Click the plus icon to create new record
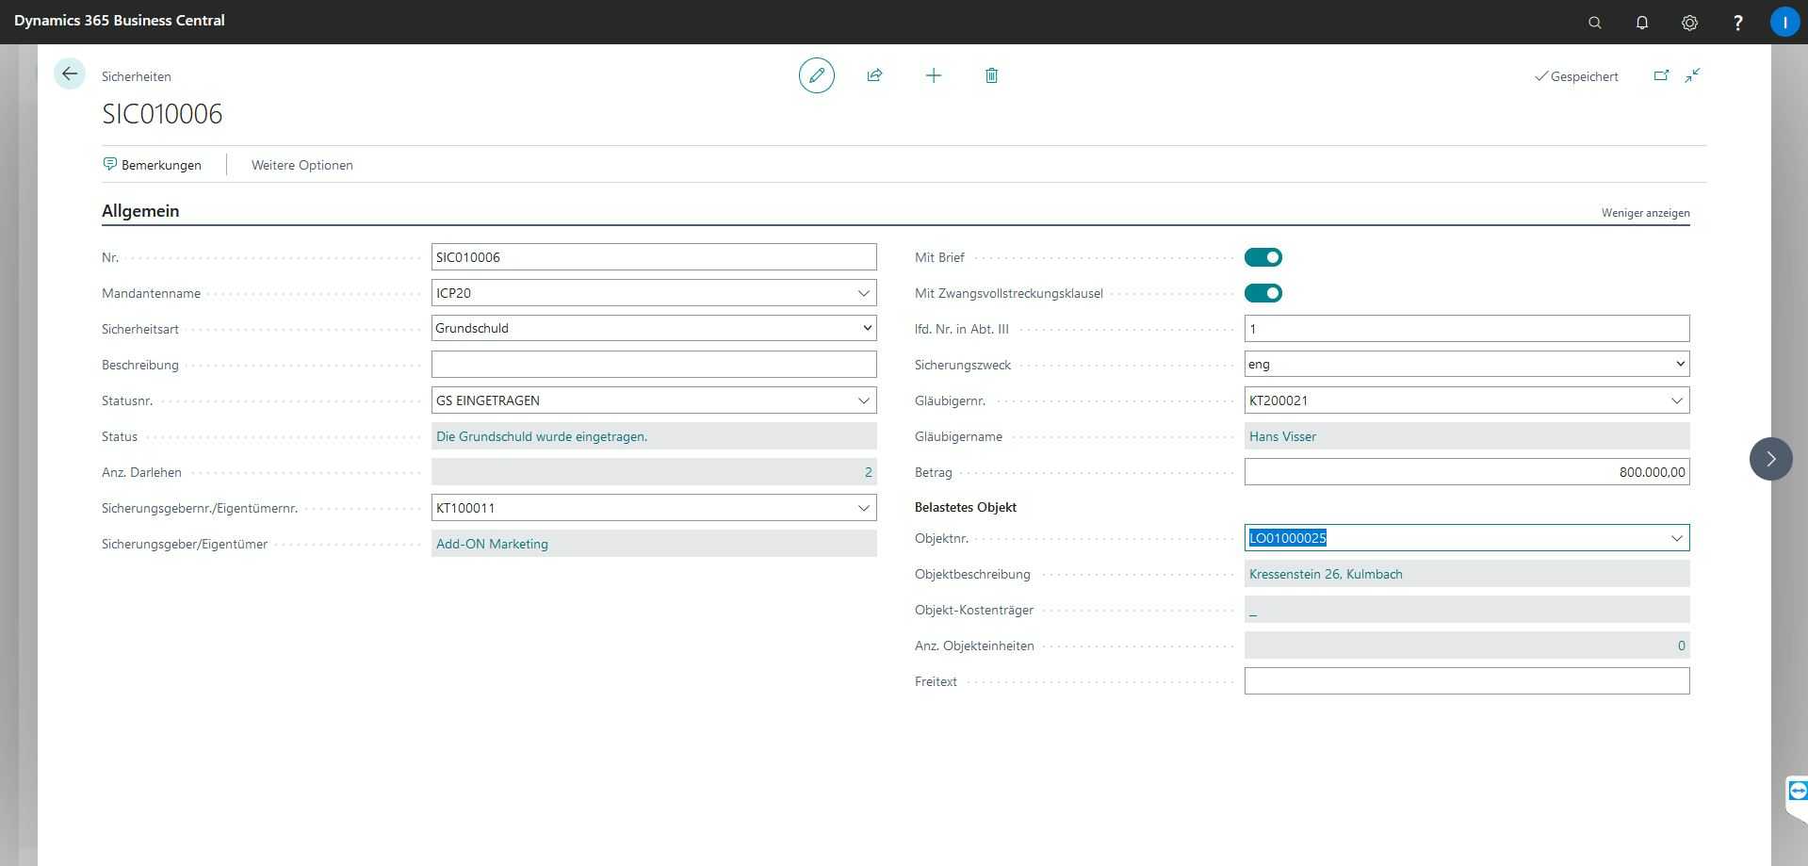This screenshot has height=866, width=1808. pyautogui.click(x=933, y=75)
